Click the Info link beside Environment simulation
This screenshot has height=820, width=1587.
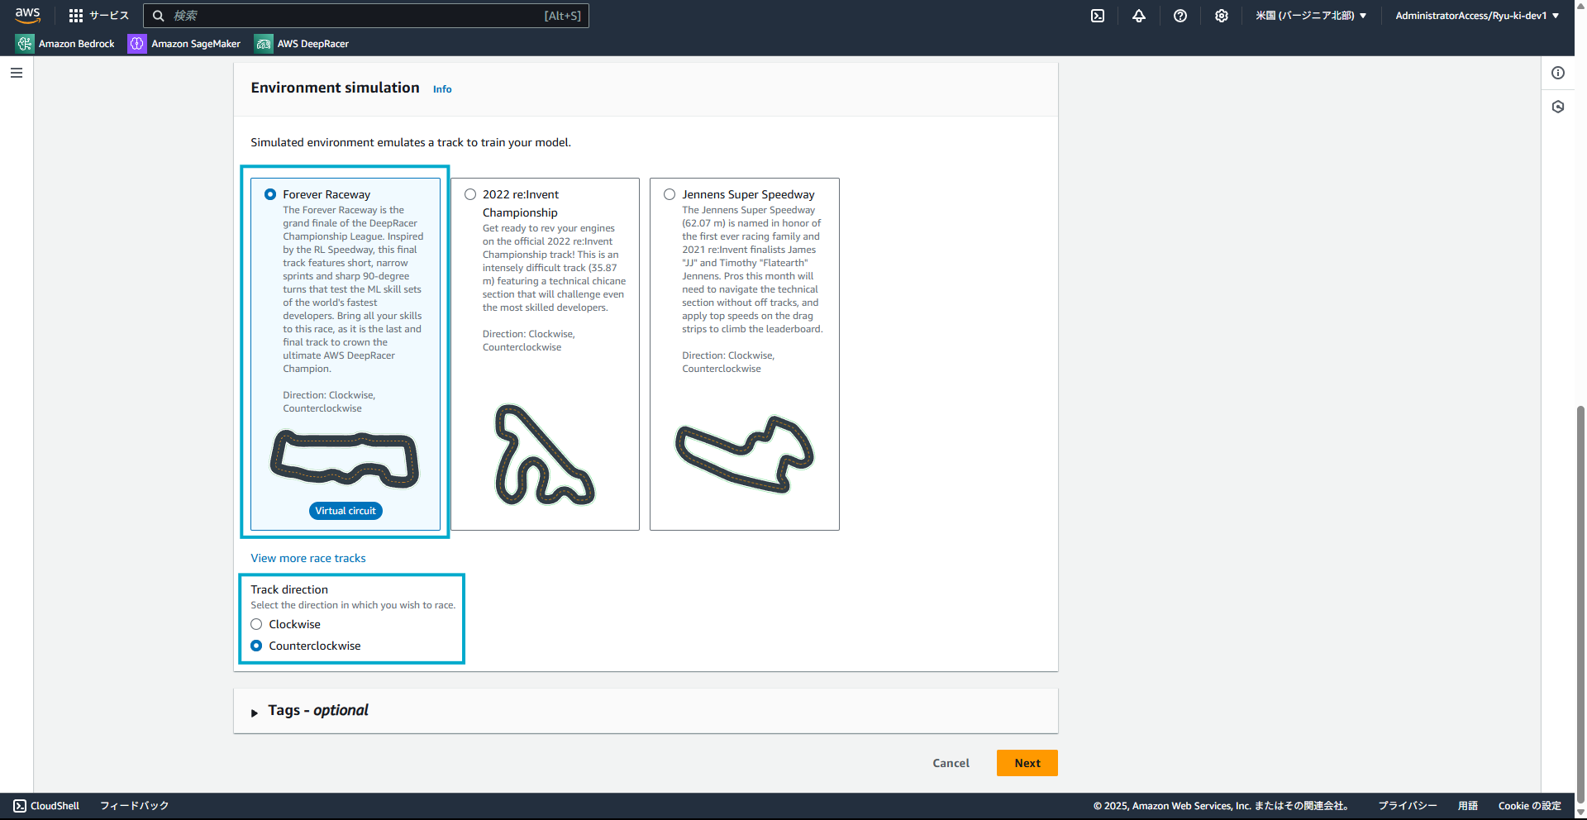(442, 89)
